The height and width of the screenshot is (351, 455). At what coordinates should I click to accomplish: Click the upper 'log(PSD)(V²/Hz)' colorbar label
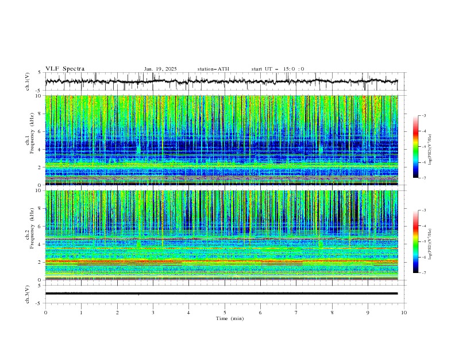point(430,150)
